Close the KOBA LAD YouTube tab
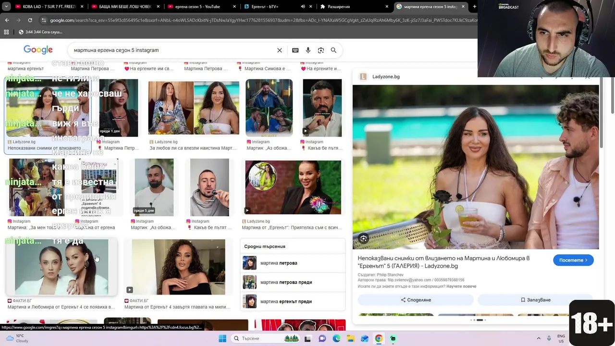Image resolution: width=615 pixels, height=346 pixels. coord(82,7)
